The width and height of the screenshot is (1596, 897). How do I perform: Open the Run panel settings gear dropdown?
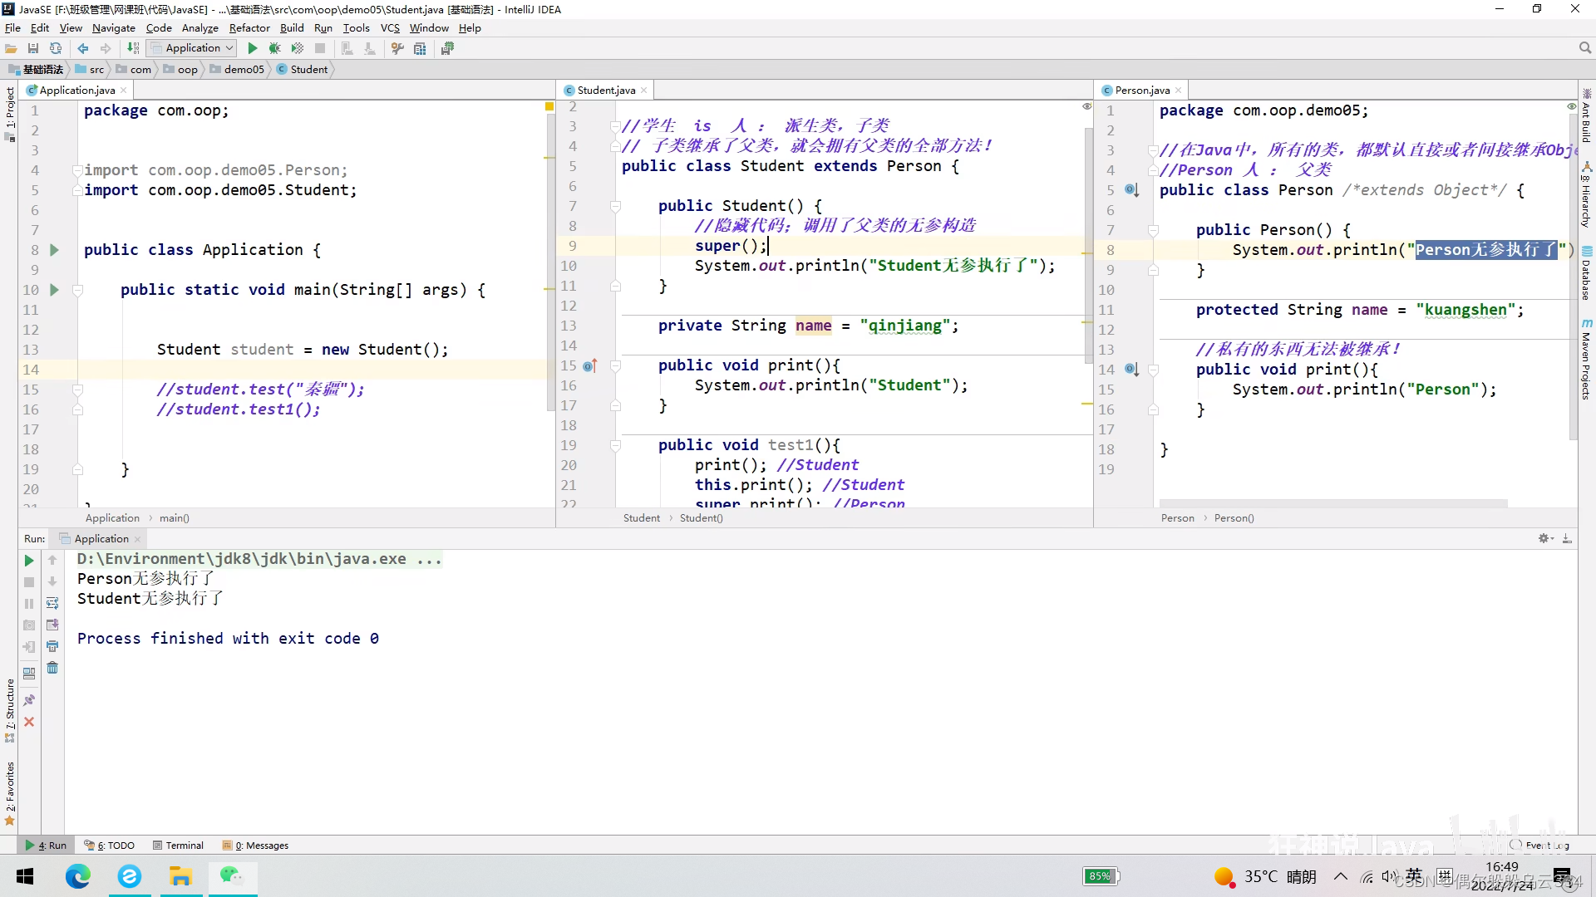pyautogui.click(x=1545, y=539)
